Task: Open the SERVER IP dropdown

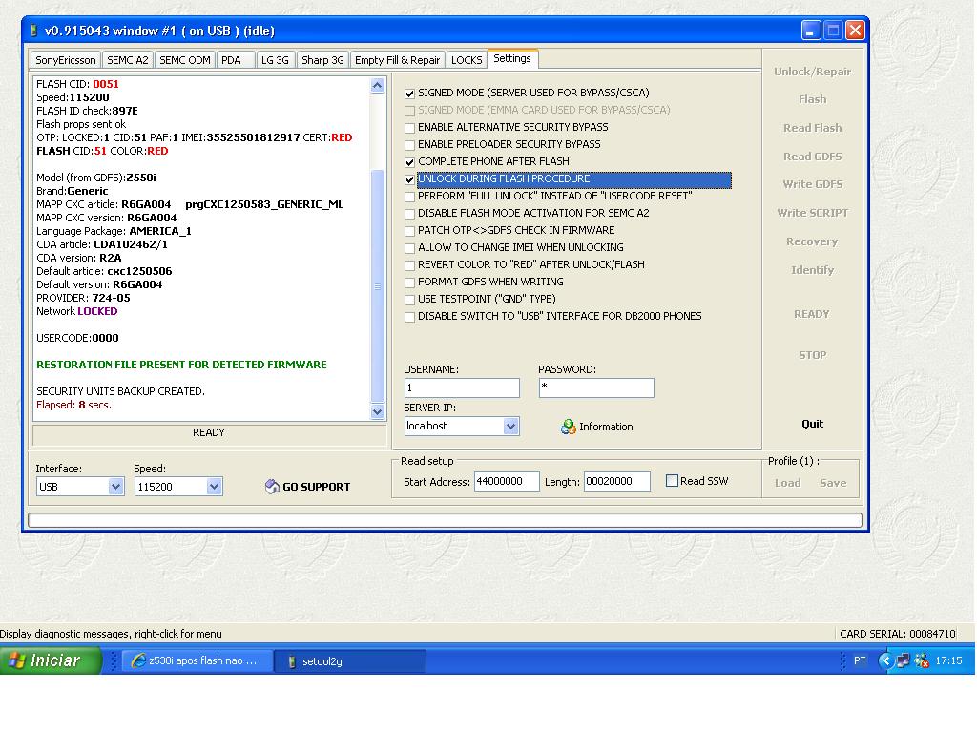Action: pos(510,427)
